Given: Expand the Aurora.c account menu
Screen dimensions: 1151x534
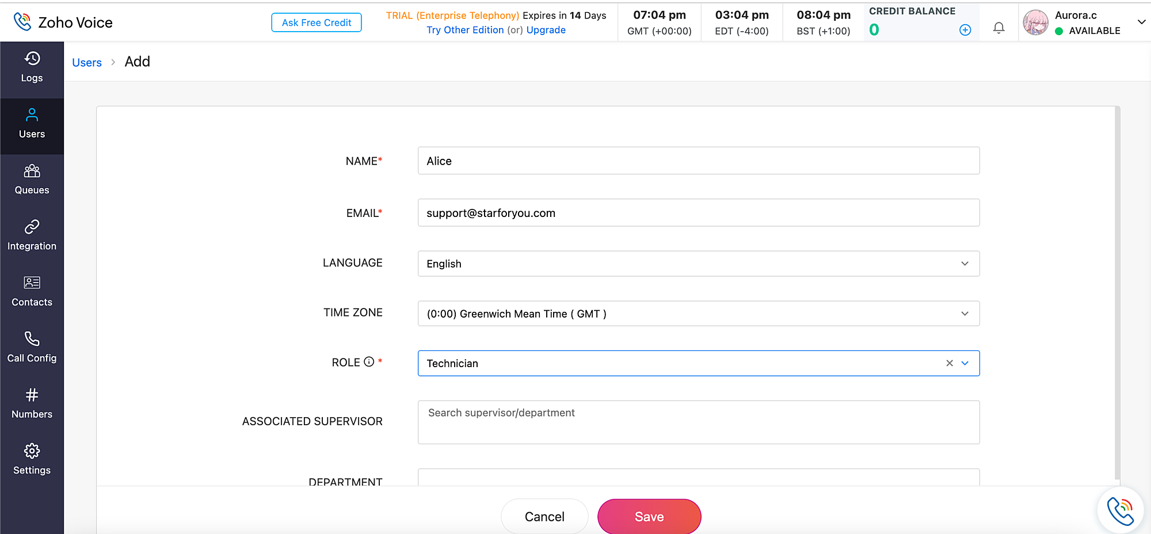Looking at the screenshot, I should pos(1141,22).
